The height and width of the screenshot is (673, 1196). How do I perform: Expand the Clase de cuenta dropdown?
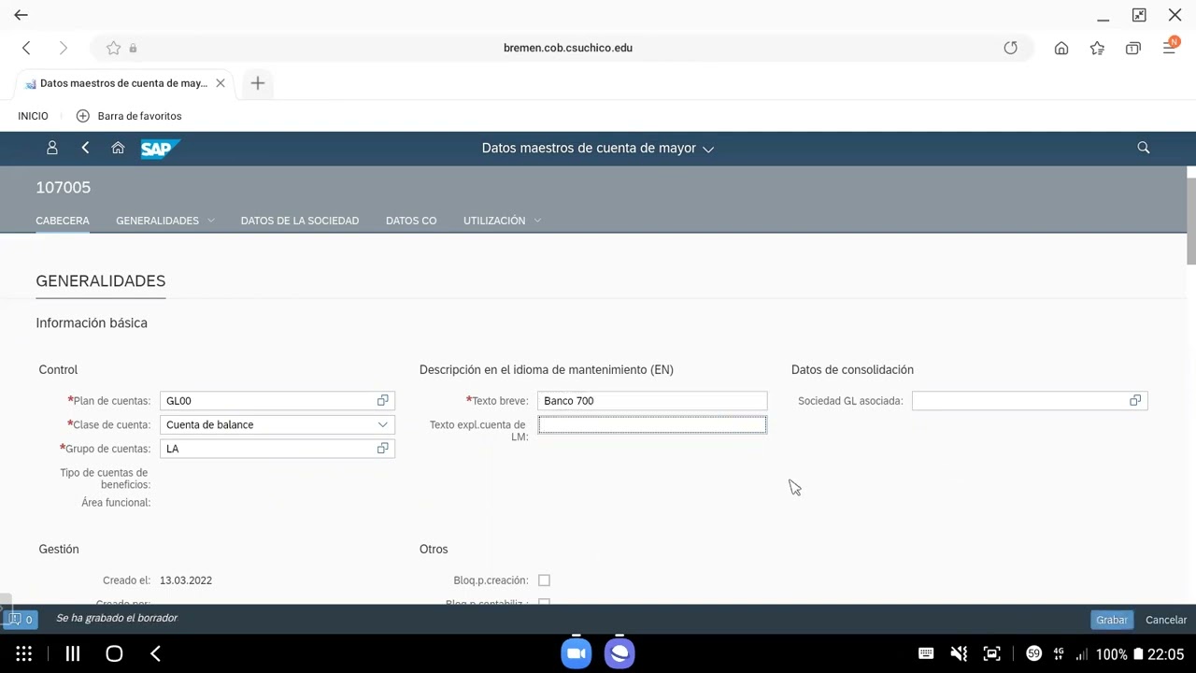[382, 424]
